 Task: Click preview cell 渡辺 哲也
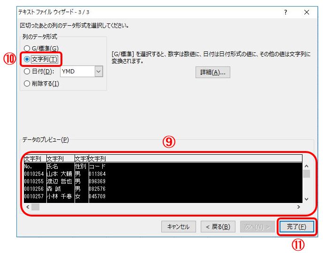[x=59, y=181]
